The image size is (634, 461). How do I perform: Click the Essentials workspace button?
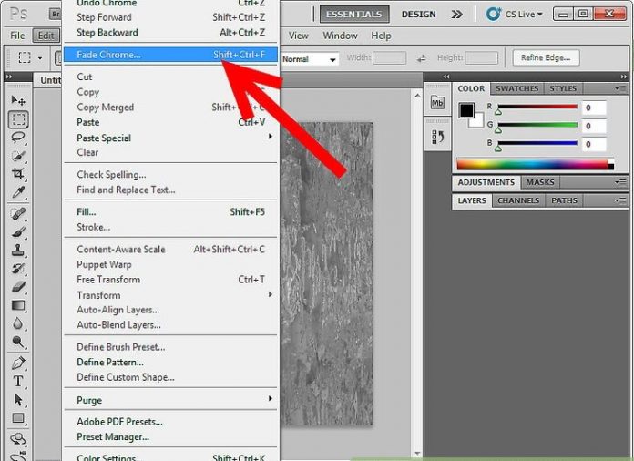coord(354,15)
